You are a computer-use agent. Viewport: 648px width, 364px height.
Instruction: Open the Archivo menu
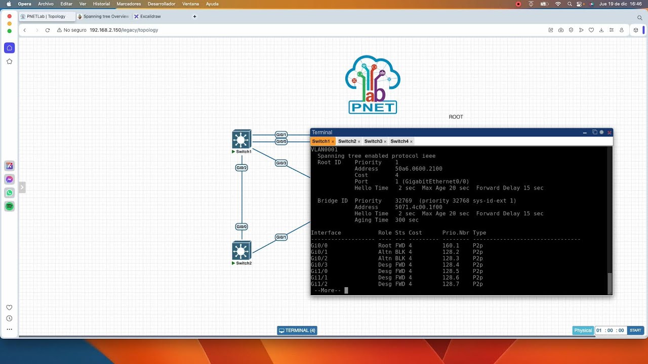tap(46, 4)
